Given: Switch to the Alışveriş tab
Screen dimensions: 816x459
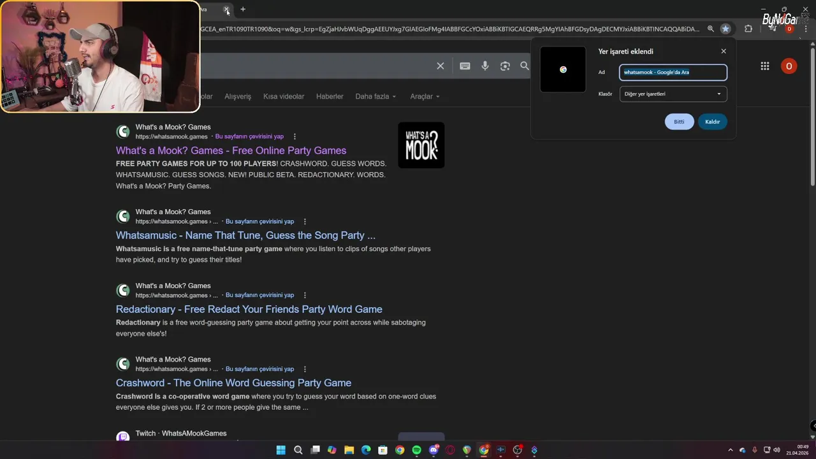Looking at the screenshot, I should click(238, 96).
